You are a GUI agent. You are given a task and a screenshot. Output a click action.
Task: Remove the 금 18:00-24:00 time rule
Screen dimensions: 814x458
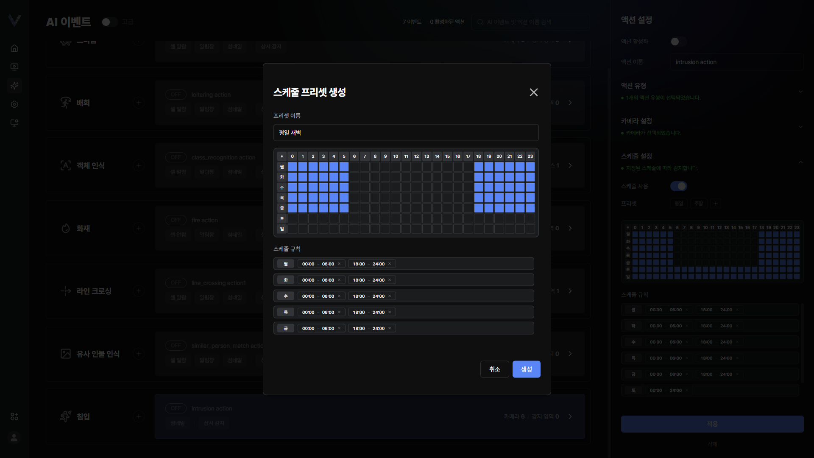(390, 328)
